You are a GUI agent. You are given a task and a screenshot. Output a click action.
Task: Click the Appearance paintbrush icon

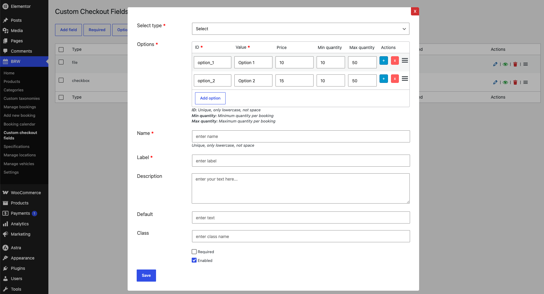(x=5, y=258)
